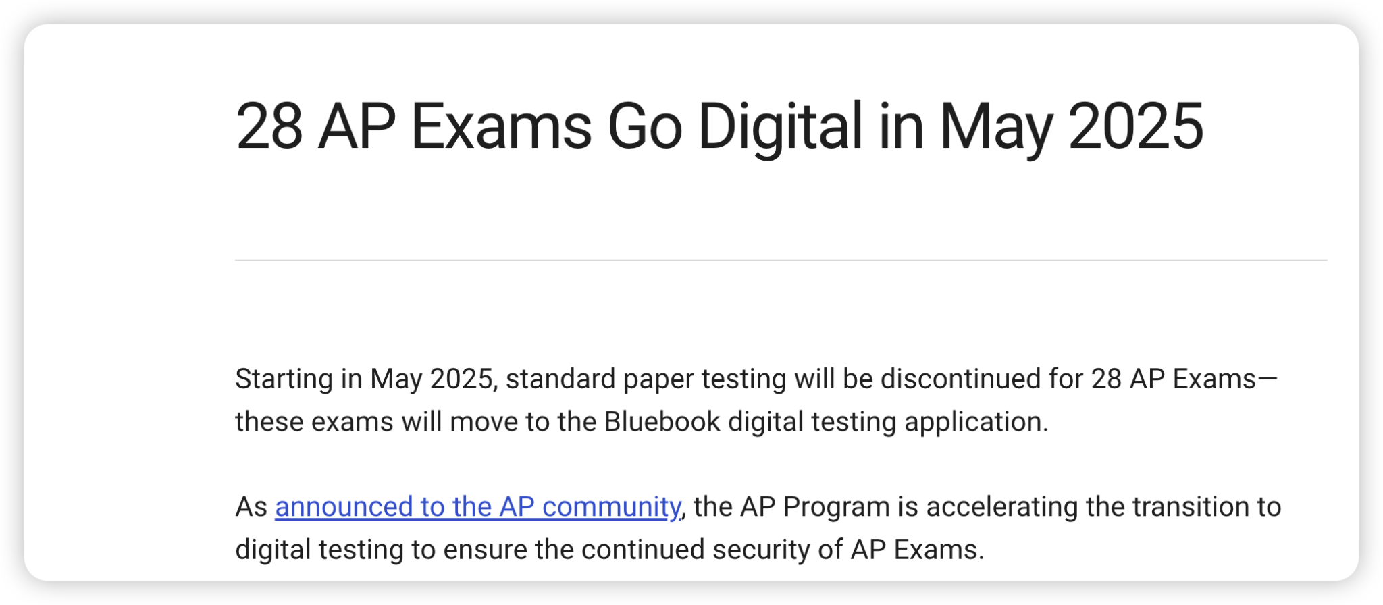Click the number '28' at the title start
Image resolution: width=1383 pixels, height=605 pixels.
[x=269, y=126]
